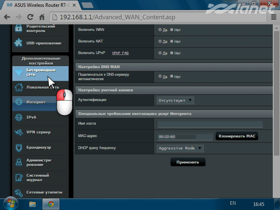Screen dimensions: 280x210
Task: Select 'Да' for Включить UPnP
Action: (160, 53)
